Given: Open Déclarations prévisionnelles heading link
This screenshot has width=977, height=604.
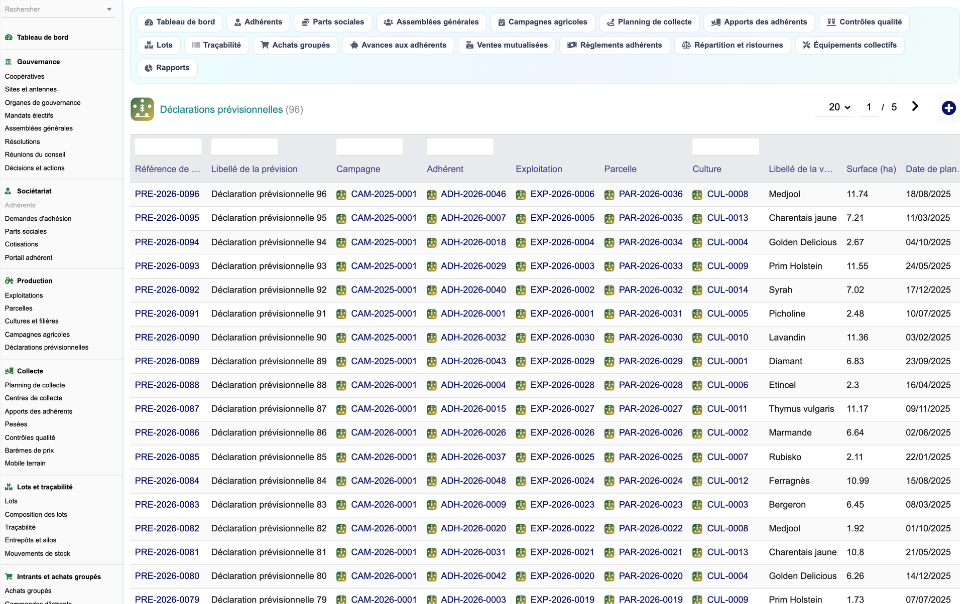Looking at the screenshot, I should [221, 109].
